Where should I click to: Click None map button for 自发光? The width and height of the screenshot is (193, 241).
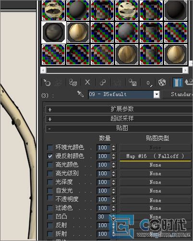click(x=155, y=191)
